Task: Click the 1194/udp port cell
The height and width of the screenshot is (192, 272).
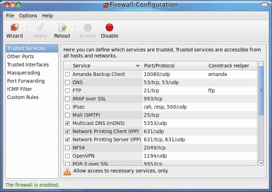Action: pyautogui.click(x=174, y=156)
